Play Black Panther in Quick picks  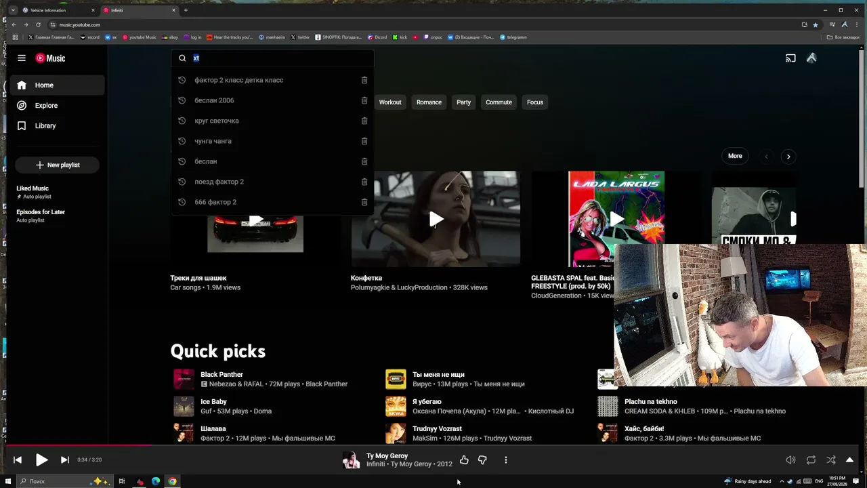coord(184,379)
